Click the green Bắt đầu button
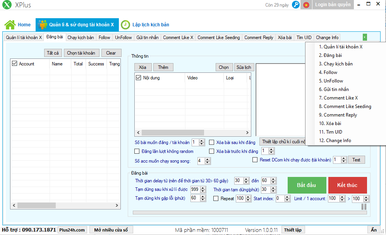This screenshot has width=386, height=235. 307,185
